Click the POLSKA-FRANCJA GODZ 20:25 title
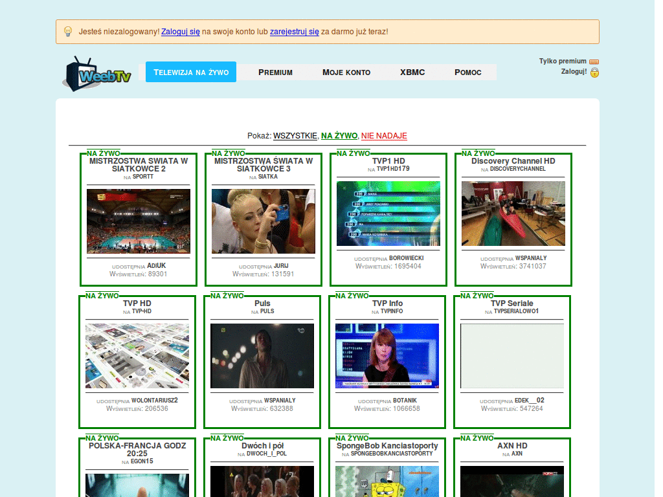The width and height of the screenshot is (663, 497). 137,450
